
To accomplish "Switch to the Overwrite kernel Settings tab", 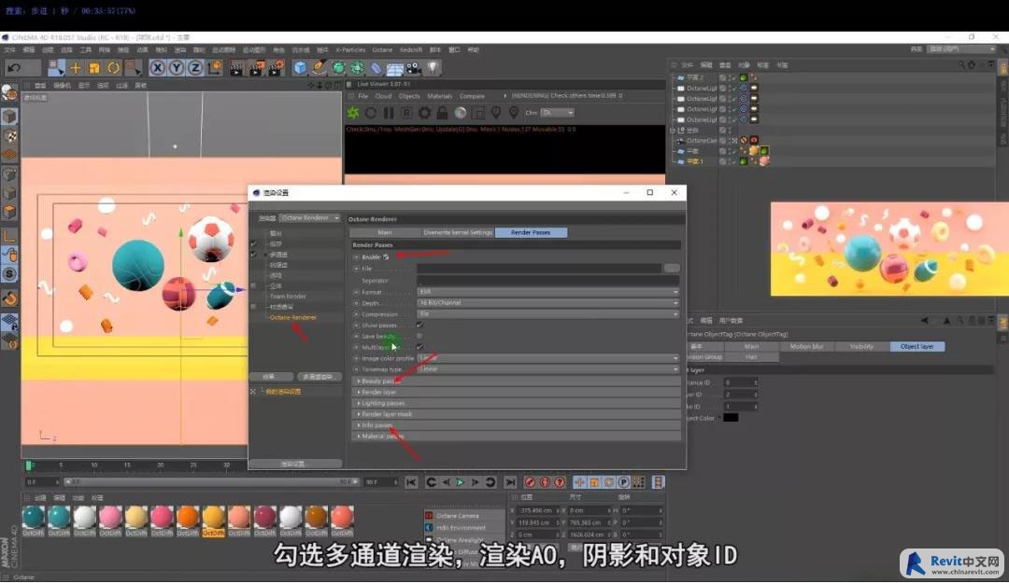I will coord(458,232).
